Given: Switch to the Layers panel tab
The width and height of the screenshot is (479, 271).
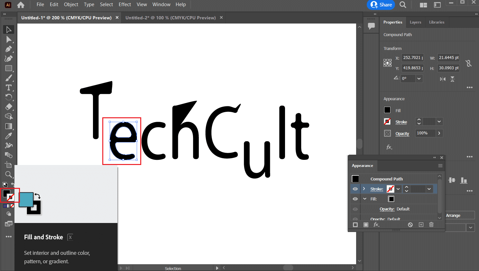Looking at the screenshot, I should click(x=415, y=22).
